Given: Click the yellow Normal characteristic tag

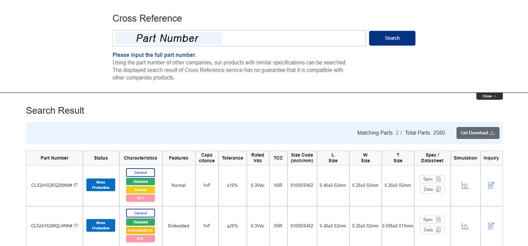Looking at the screenshot, I should tap(141, 190).
